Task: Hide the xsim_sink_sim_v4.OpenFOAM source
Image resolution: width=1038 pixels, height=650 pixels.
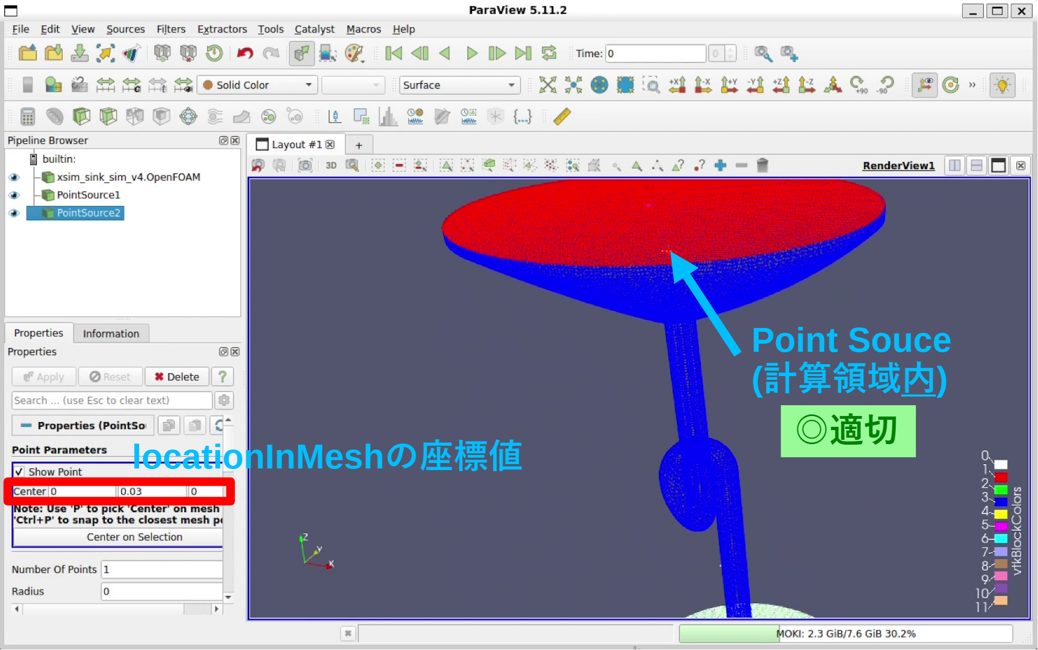Action: (x=14, y=177)
